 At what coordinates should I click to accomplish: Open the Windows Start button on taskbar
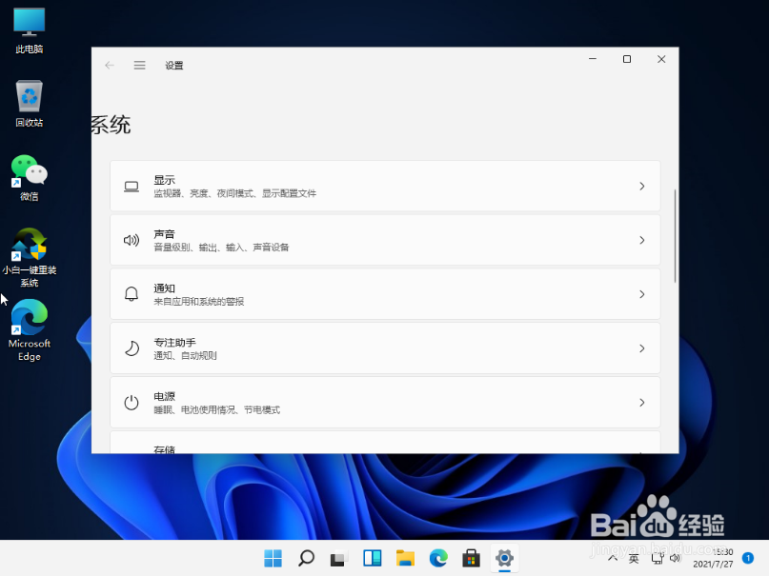tap(273, 558)
